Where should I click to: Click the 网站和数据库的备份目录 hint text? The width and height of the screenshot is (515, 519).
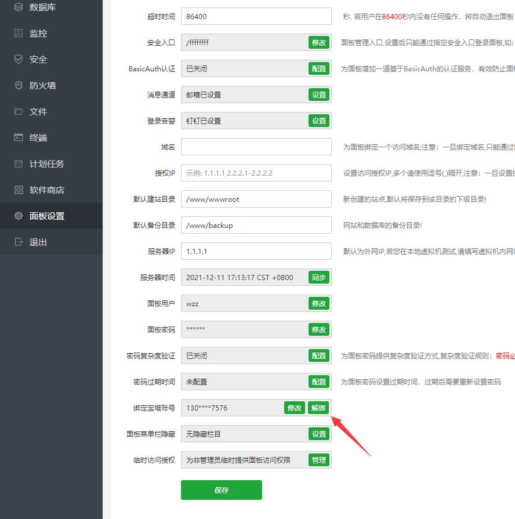[x=382, y=226]
